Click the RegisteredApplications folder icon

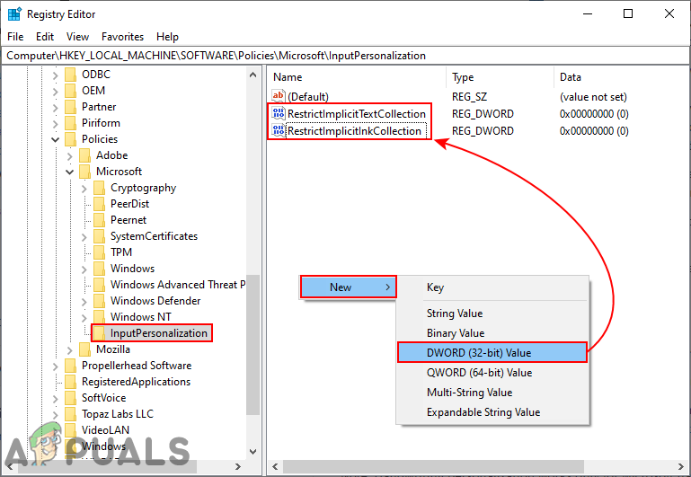tap(70, 382)
